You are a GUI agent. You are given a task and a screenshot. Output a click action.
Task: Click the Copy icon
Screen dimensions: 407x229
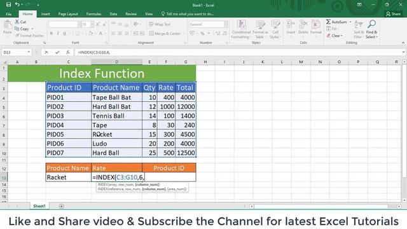click(x=17, y=29)
